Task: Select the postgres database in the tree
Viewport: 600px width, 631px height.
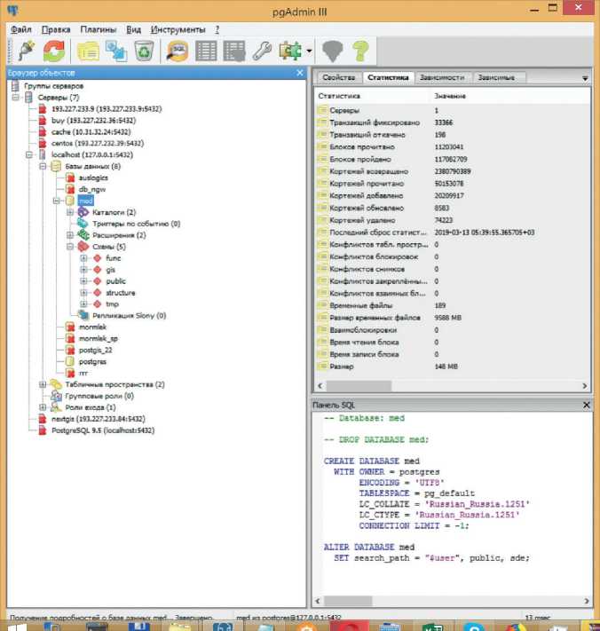Action: pyautogui.click(x=92, y=362)
